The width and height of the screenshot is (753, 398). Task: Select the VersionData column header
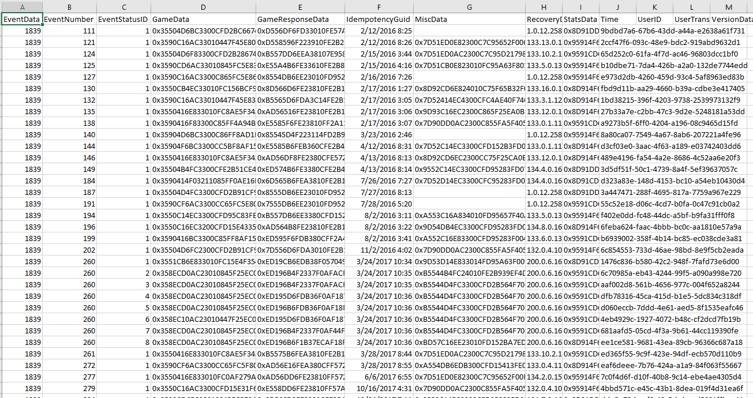728,7
